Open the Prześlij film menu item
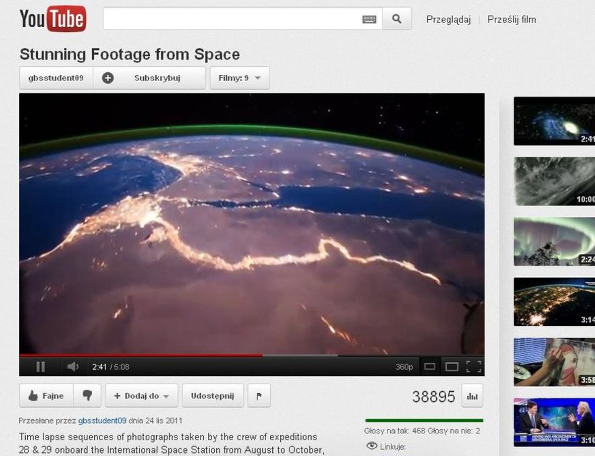The height and width of the screenshot is (456, 595). point(512,19)
